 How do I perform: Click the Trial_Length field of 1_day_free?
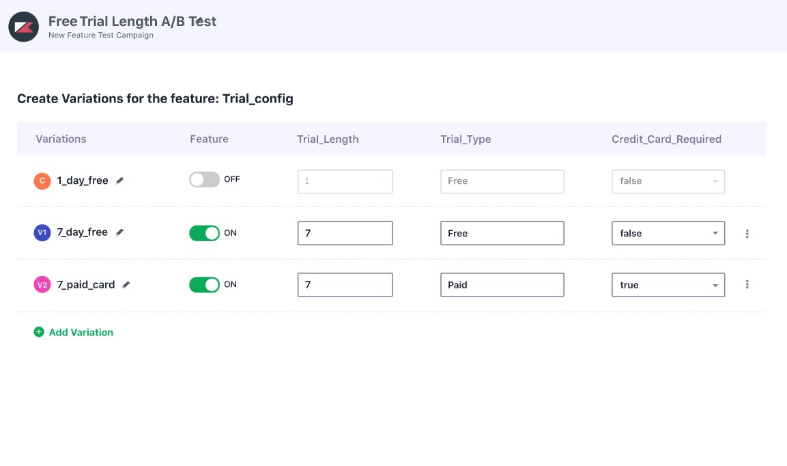pyautogui.click(x=345, y=182)
